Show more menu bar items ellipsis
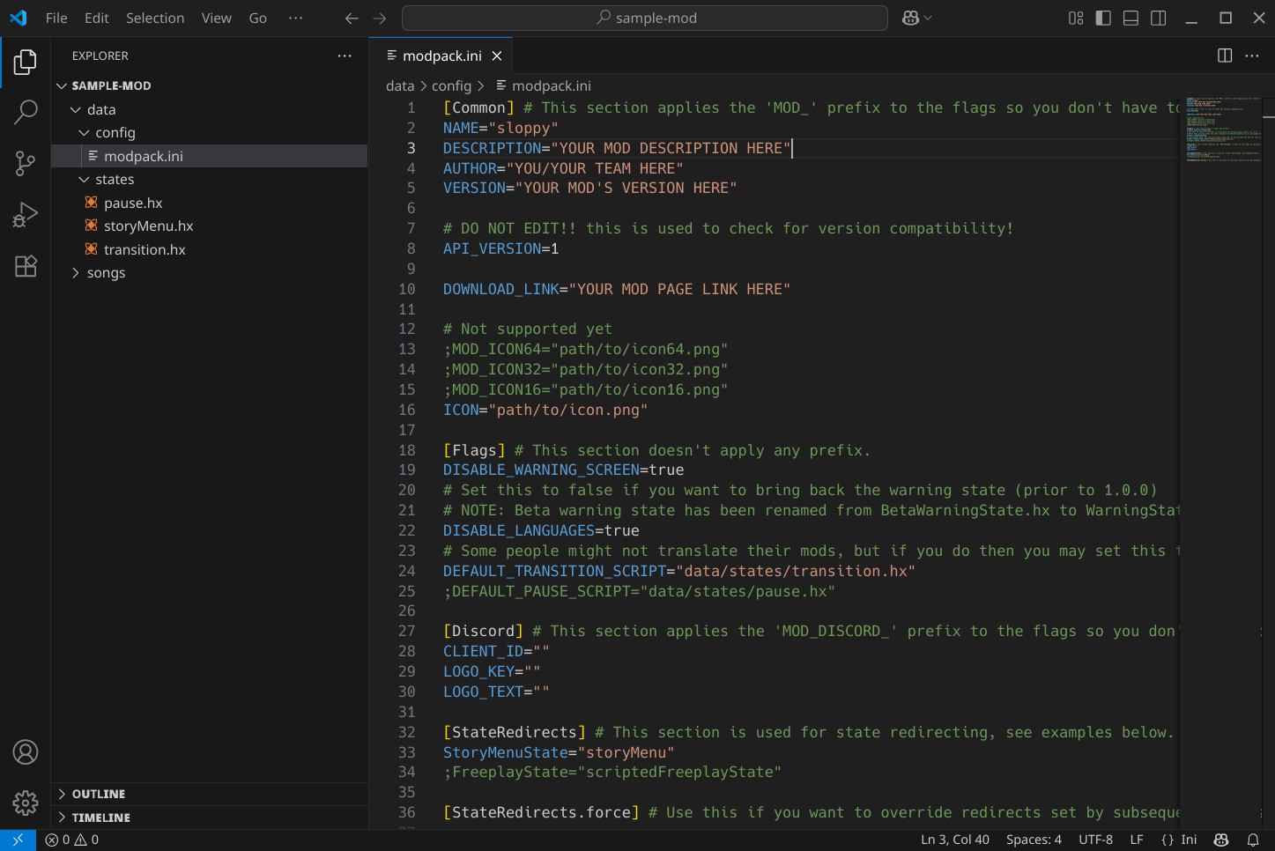The image size is (1275, 851). point(296,18)
